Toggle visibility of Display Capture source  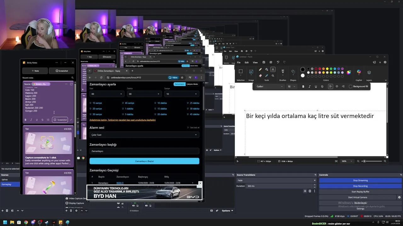coord(118,203)
